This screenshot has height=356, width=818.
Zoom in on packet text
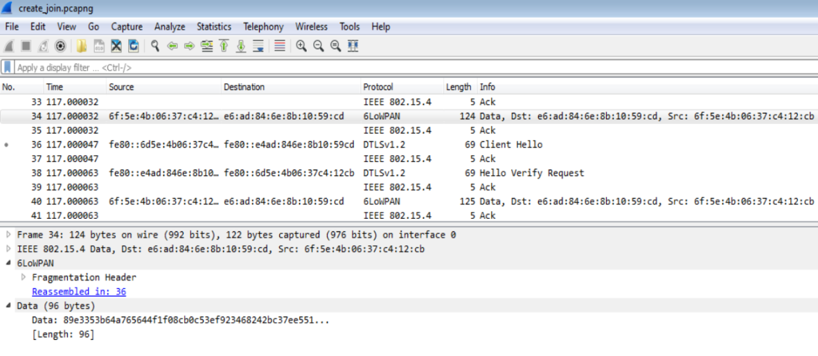[301, 46]
